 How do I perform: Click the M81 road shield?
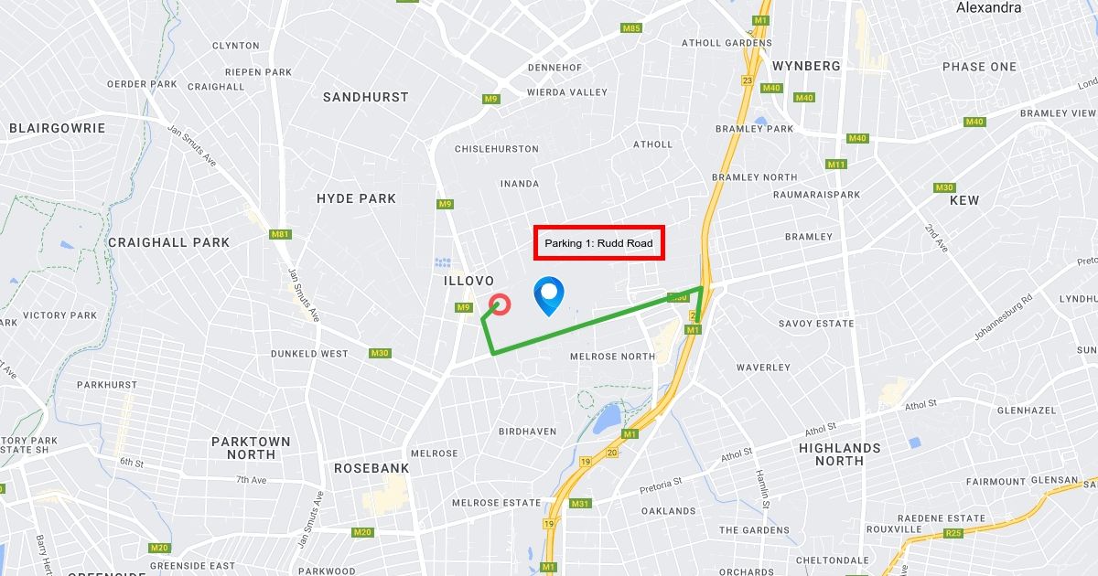[x=281, y=235]
